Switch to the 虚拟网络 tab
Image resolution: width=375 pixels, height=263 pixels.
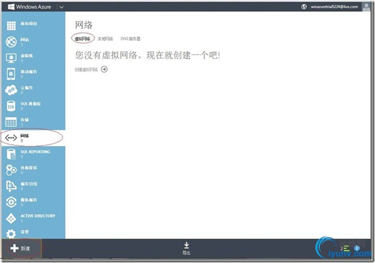click(x=83, y=39)
